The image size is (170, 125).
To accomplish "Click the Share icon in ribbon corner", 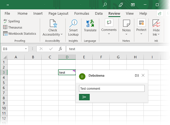I will point(160,13).
